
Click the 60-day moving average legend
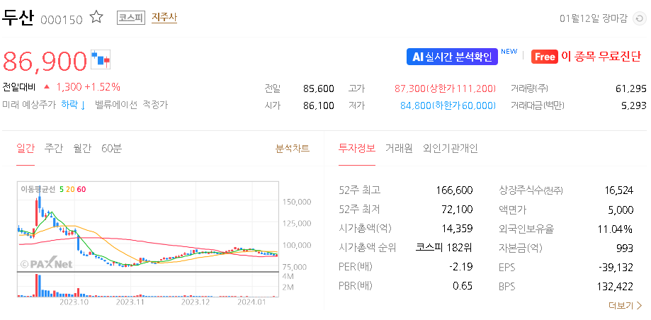coord(81,190)
